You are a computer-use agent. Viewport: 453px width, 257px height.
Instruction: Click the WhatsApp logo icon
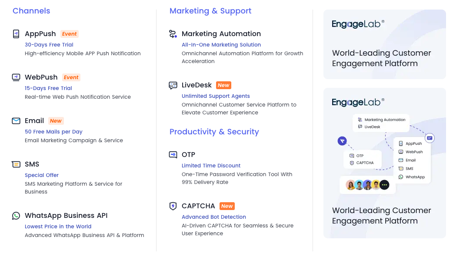click(16, 216)
